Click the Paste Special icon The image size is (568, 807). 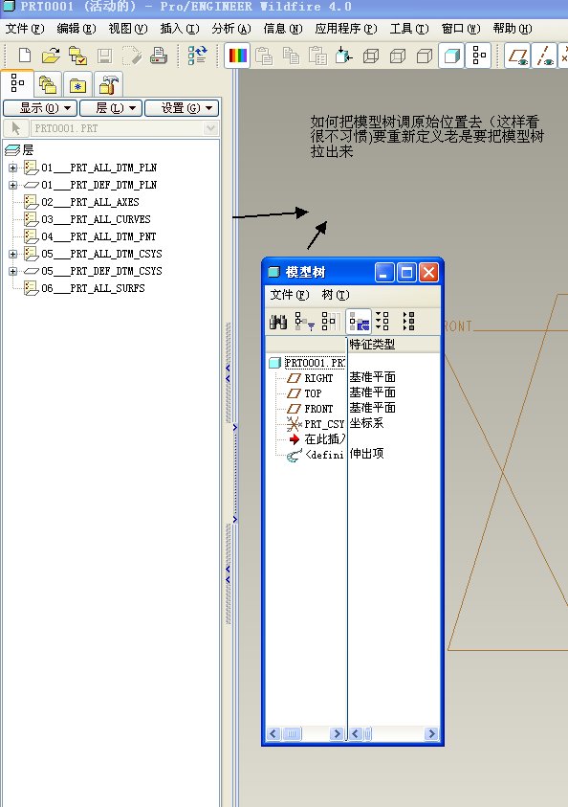(317, 56)
